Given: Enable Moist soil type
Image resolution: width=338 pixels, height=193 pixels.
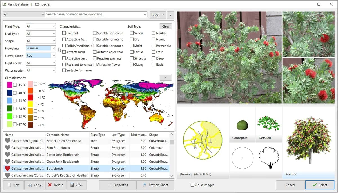Looking at the screenshot, I should 132,46.
